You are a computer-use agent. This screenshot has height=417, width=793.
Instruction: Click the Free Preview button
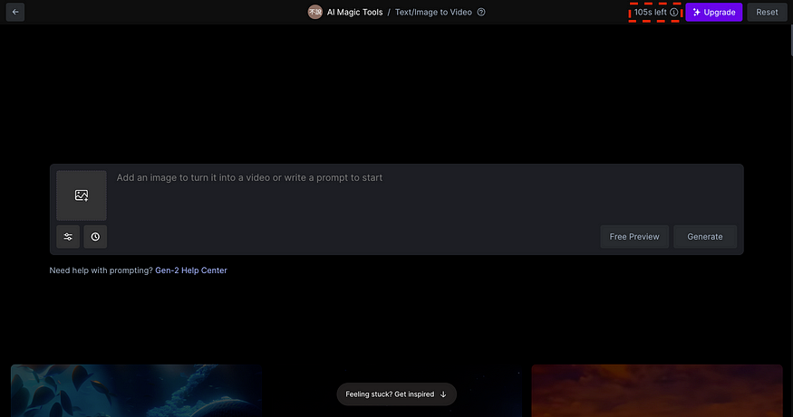(634, 237)
